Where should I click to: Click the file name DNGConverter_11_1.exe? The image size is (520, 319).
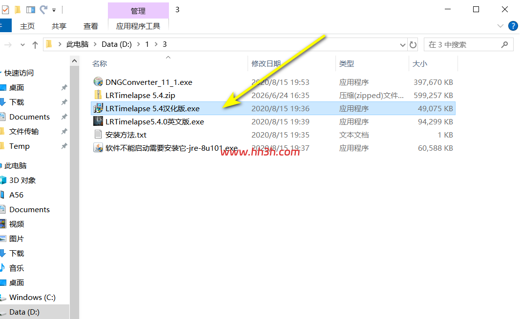click(149, 82)
